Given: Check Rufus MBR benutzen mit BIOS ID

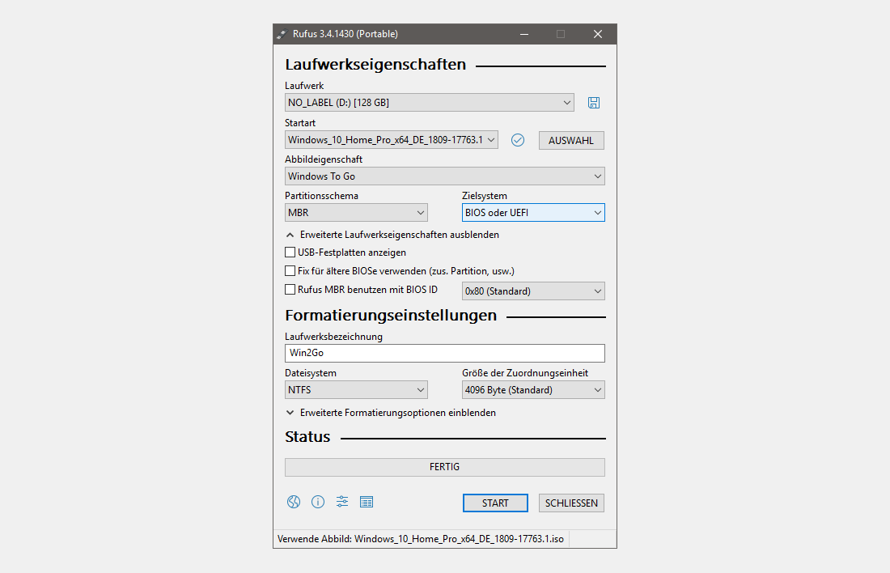Looking at the screenshot, I should 290,290.
